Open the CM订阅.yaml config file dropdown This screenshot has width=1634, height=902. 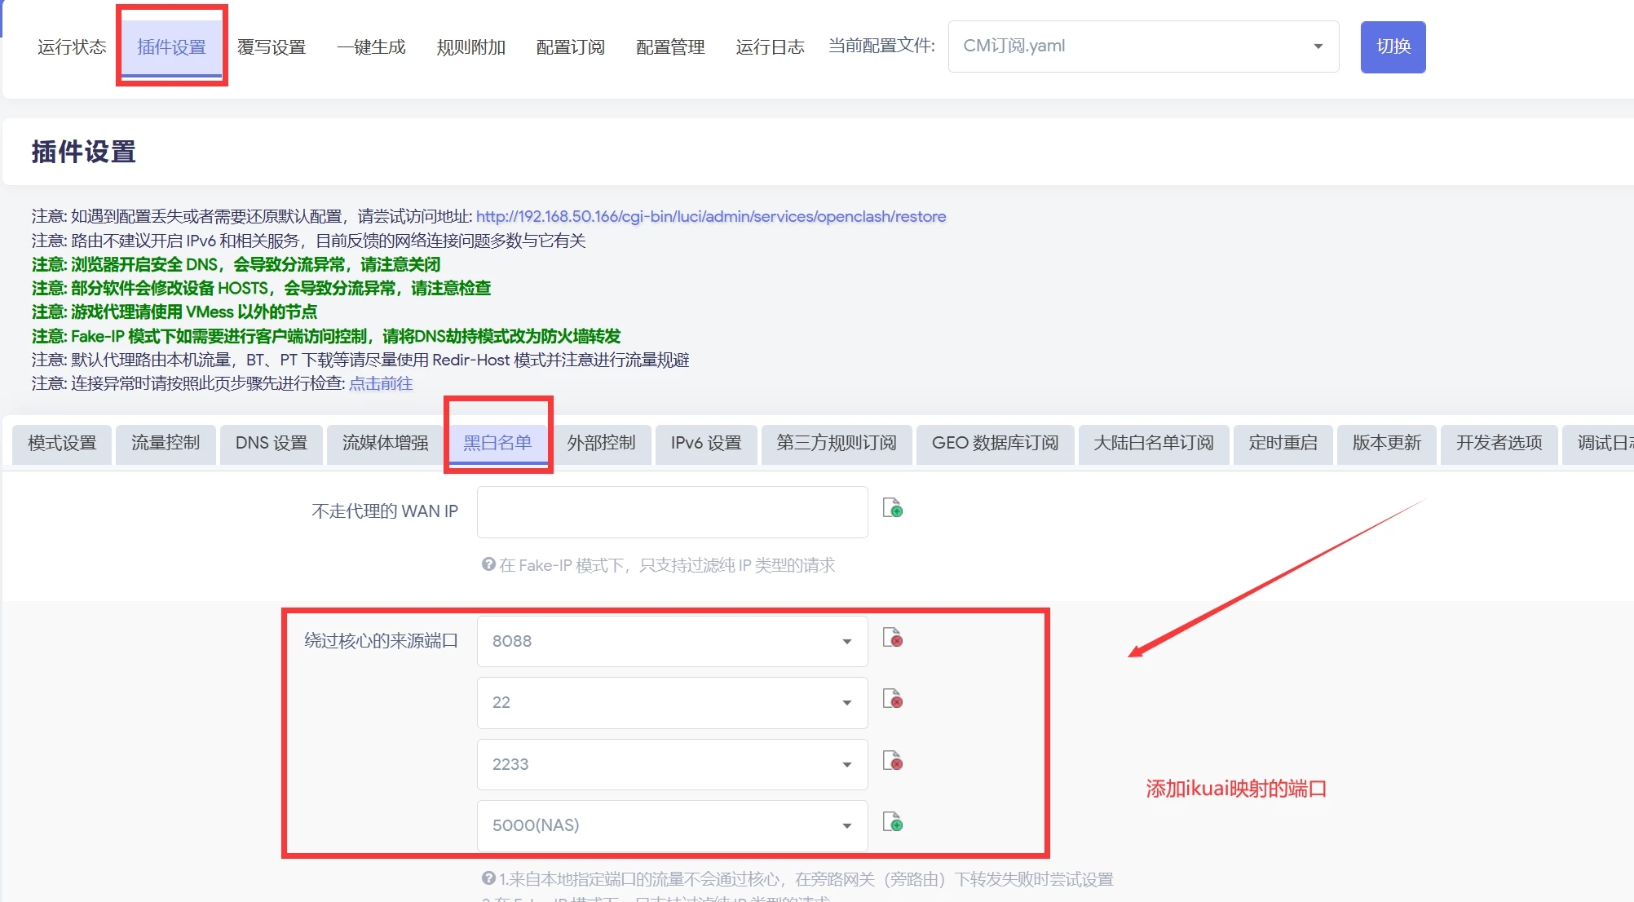pyautogui.click(x=1142, y=46)
